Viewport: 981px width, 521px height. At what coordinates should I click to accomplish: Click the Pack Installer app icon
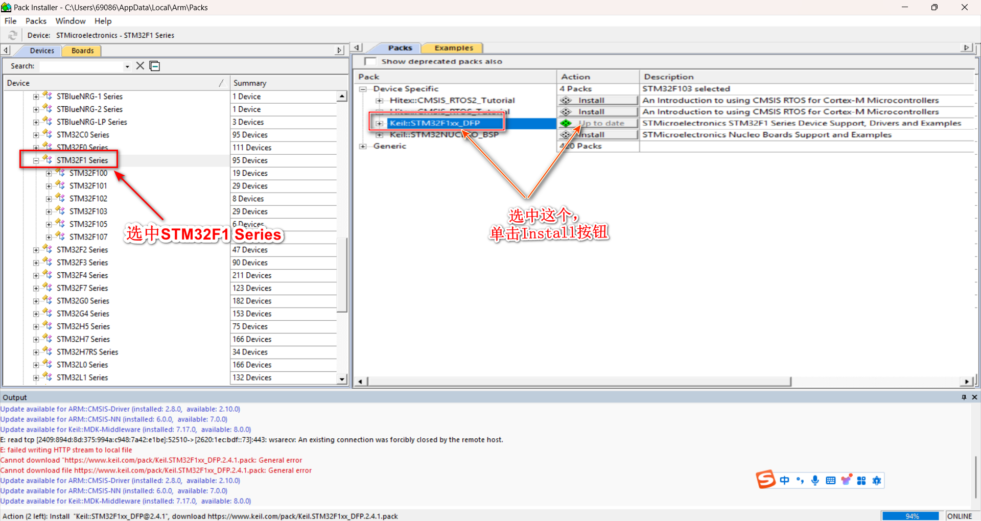[6, 7]
